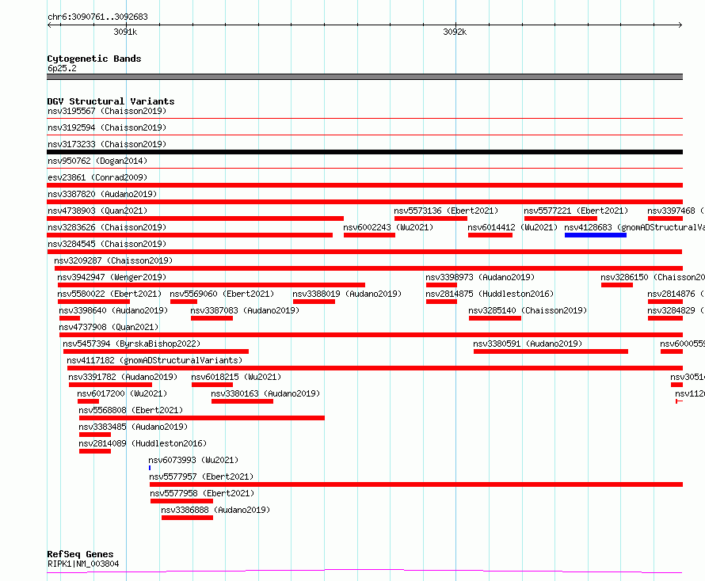Select nsv3286150 variant label

tap(653, 277)
